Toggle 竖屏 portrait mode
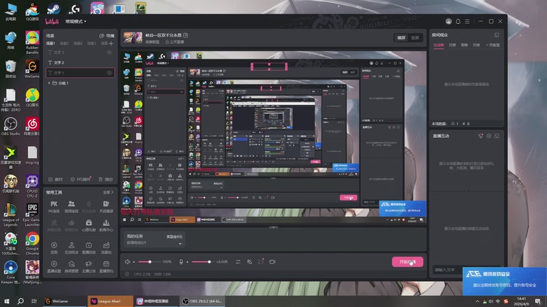Viewport: 547px width, 307px height. click(x=415, y=38)
